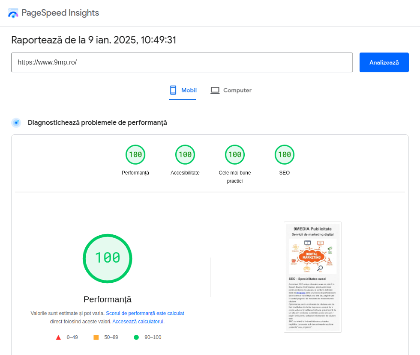Switch to the Mobil tab
The width and height of the screenshot is (420, 355).
183,90
